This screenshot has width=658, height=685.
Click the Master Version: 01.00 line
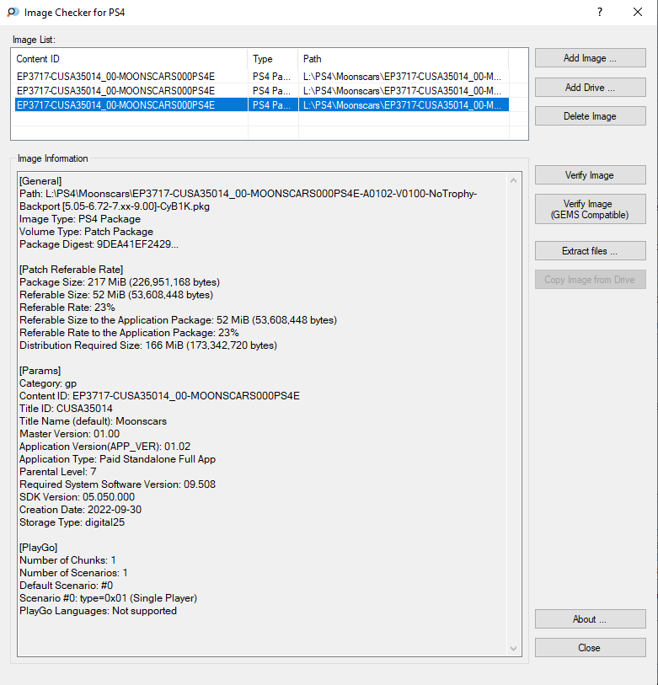point(69,434)
